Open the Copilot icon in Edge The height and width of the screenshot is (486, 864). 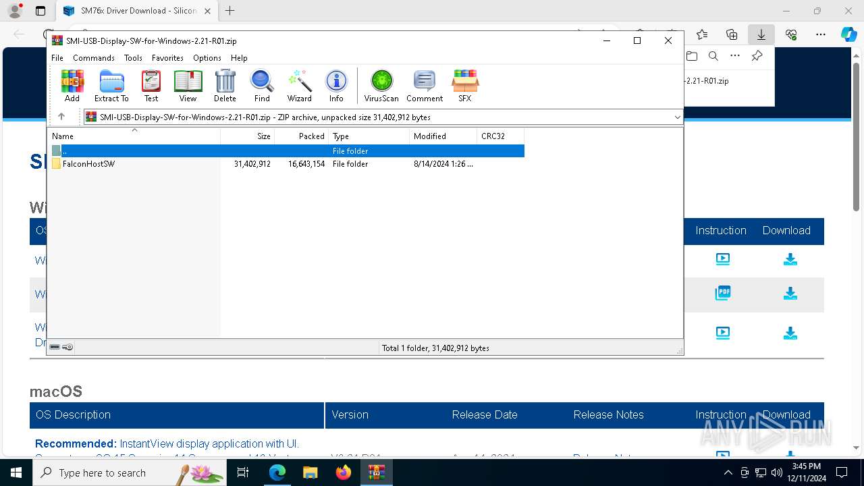coord(849,34)
